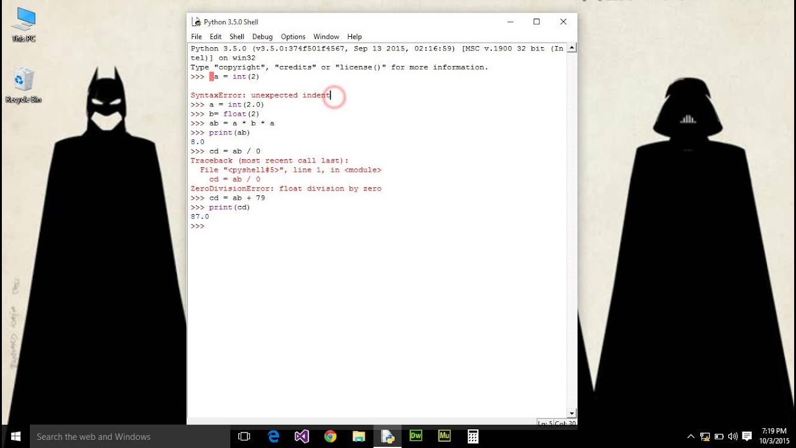Viewport: 796px width, 448px height.
Task: Click the "Traceback (most recent call last):" line
Action: 269,161
